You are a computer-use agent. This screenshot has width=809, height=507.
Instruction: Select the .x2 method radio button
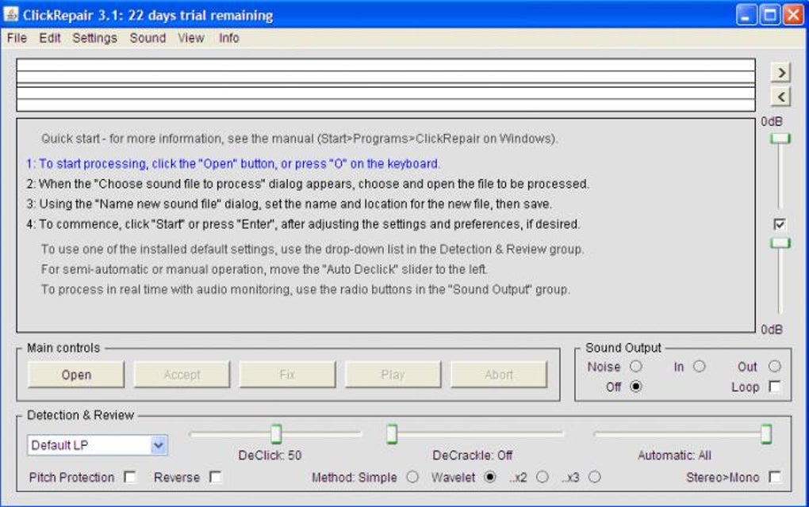543,478
